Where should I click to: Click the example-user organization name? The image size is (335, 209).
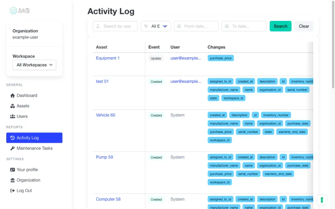pyautogui.click(x=25, y=37)
